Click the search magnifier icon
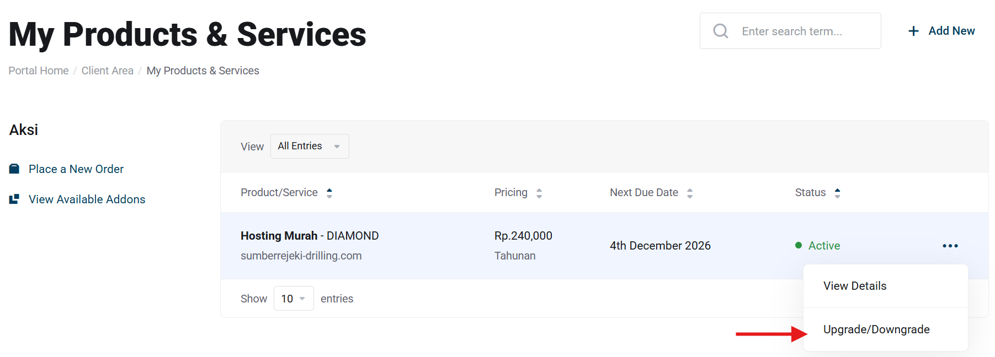 (721, 31)
